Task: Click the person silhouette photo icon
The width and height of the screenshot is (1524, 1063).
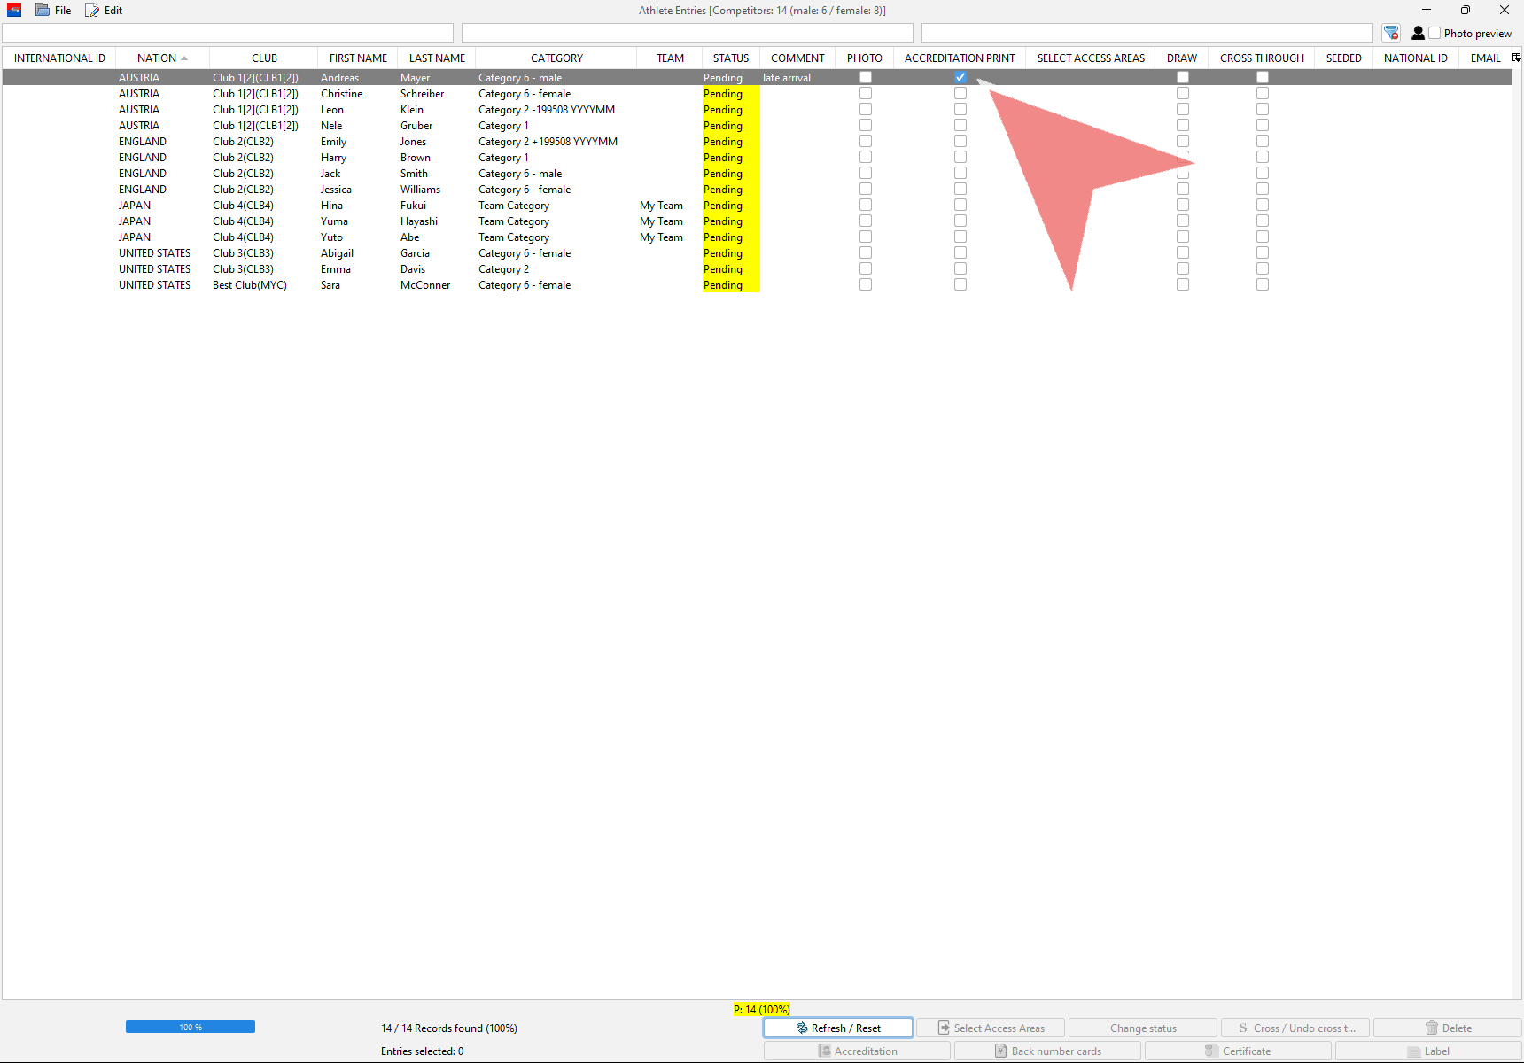Action: (1418, 33)
